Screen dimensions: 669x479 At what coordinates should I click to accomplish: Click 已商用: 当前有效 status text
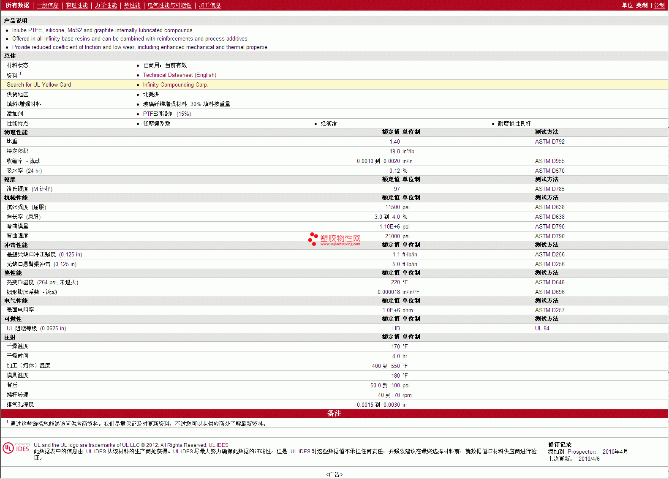pyautogui.click(x=165, y=65)
